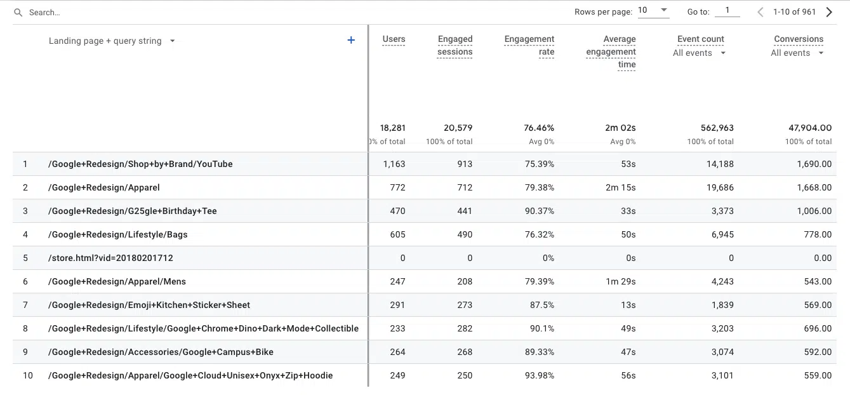The width and height of the screenshot is (850, 395).
Task: Select the Shop+by+Brand/YouTube landing page row
Action: click(140, 164)
